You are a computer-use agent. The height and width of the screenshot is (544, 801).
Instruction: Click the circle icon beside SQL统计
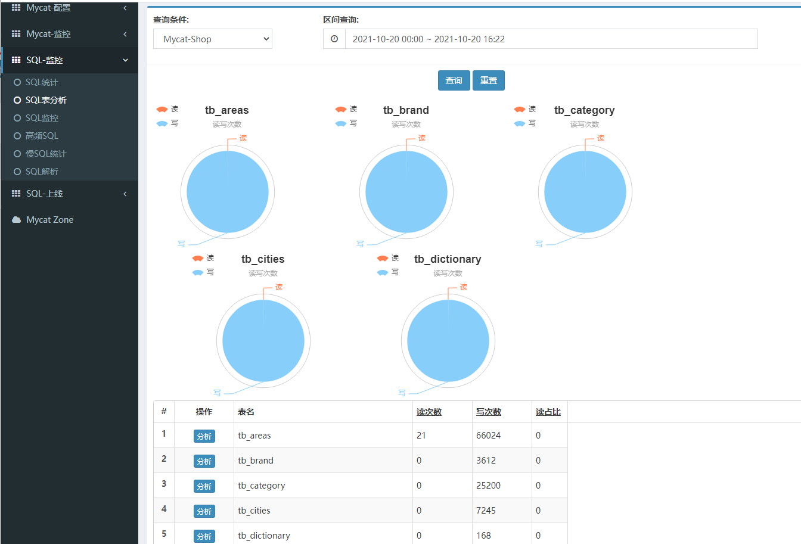click(17, 82)
